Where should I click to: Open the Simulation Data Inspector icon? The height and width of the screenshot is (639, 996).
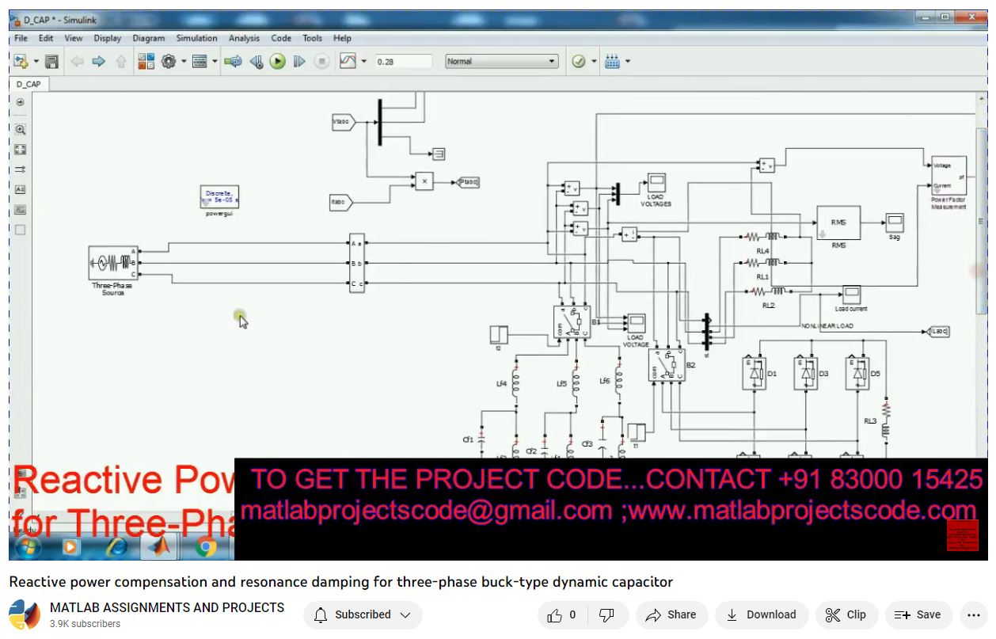[348, 61]
